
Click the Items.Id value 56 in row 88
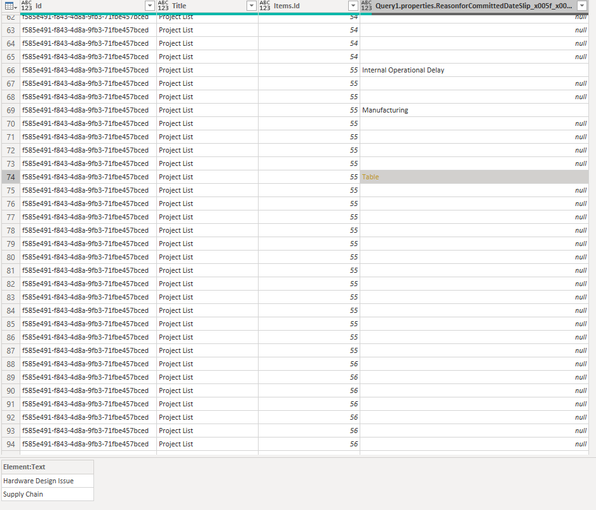(309, 364)
